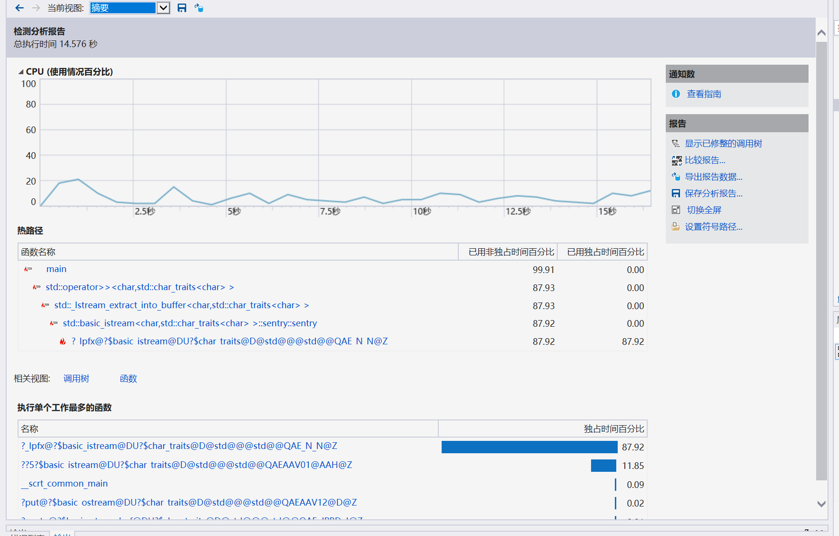This screenshot has height=536, width=839.
Task: Open 显示已修整的调用树 report link
Action: pyautogui.click(x=723, y=144)
